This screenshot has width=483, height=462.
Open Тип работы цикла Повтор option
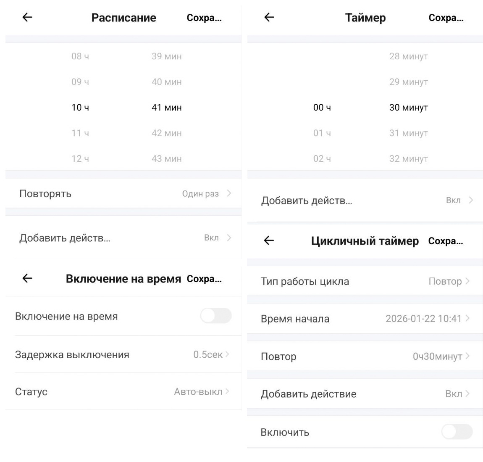(365, 281)
